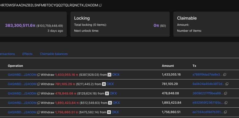This screenshot has height=118, width=239.
Task: Copy account ID in 478,848.08 withdraw row
Action: (x=39, y=94)
